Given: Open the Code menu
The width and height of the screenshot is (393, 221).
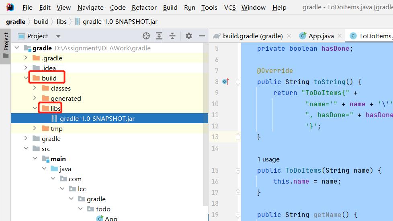Looking at the screenshot, I should (118, 8).
